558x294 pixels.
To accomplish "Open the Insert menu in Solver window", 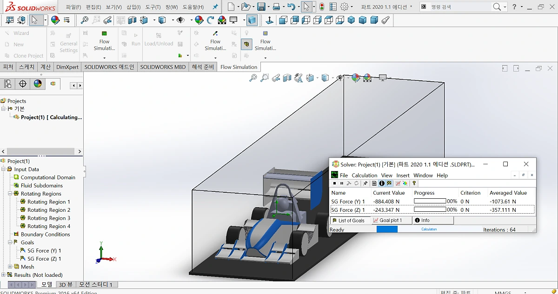I will (403, 175).
